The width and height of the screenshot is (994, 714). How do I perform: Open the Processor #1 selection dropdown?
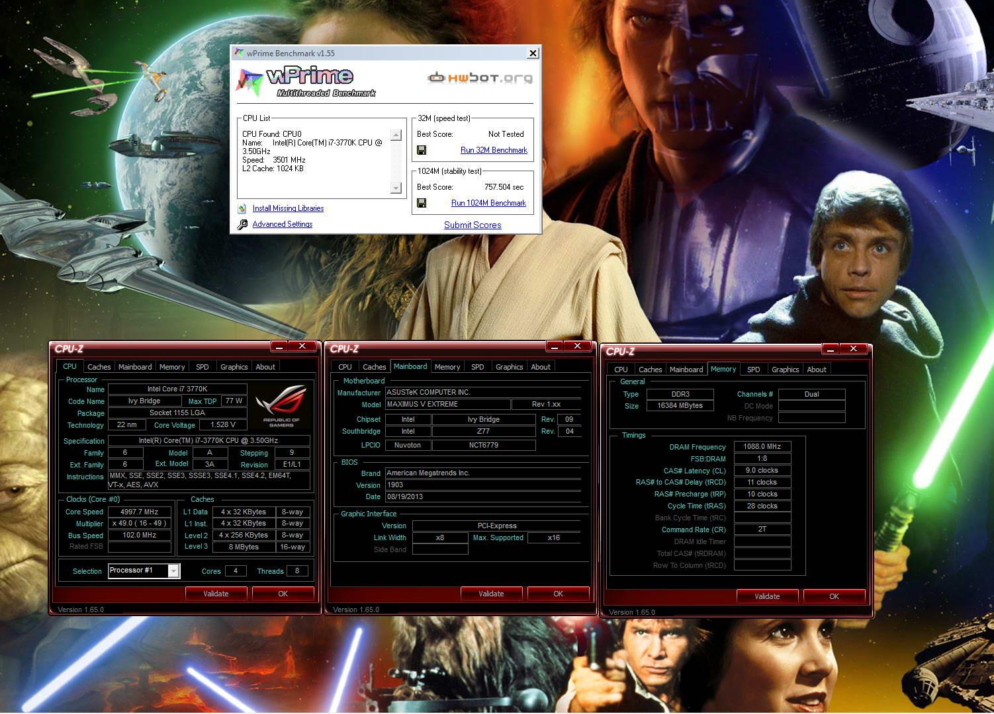[173, 571]
